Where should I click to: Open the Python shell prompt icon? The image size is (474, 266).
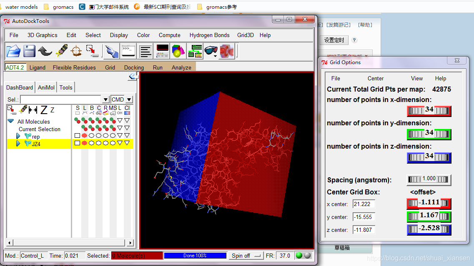pos(128,51)
